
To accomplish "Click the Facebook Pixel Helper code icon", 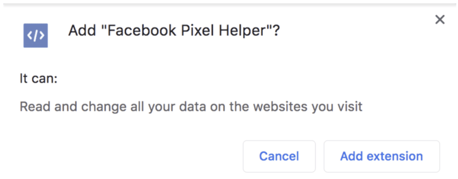I will (36, 36).
